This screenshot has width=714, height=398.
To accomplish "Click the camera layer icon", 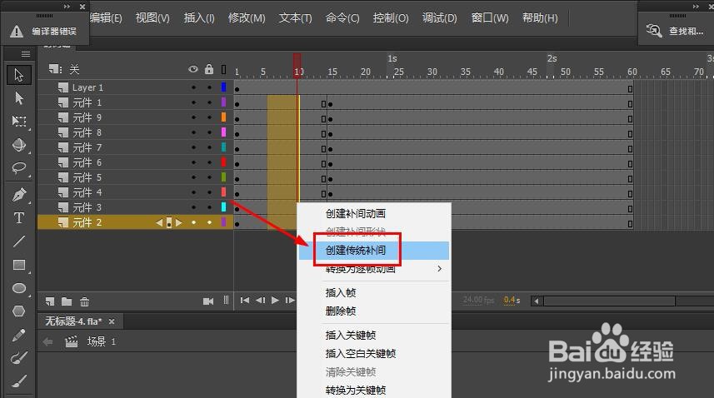I will [208, 301].
